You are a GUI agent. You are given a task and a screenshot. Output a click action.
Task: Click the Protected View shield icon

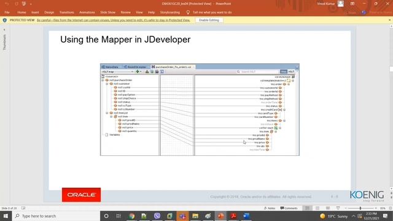pyautogui.click(x=5, y=20)
